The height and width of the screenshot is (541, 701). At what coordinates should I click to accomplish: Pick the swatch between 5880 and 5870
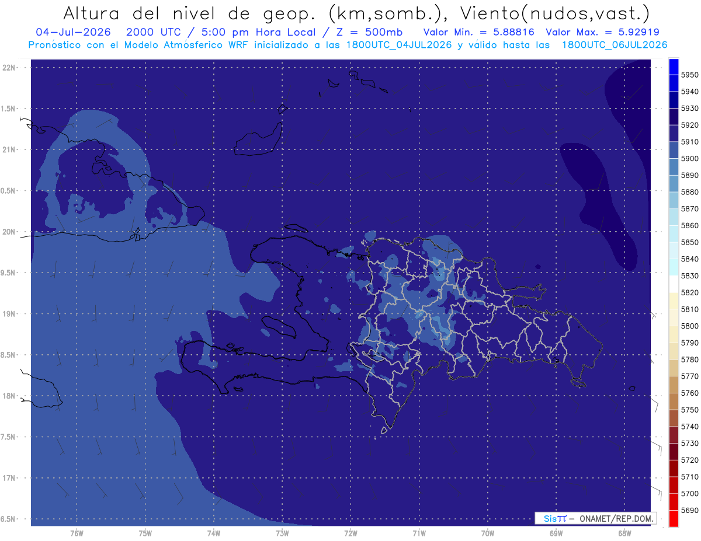click(674, 200)
